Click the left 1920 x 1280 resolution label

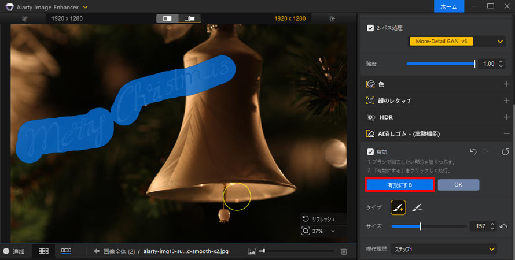tap(67, 18)
